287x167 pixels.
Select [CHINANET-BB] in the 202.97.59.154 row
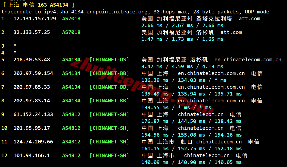(109, 73)
